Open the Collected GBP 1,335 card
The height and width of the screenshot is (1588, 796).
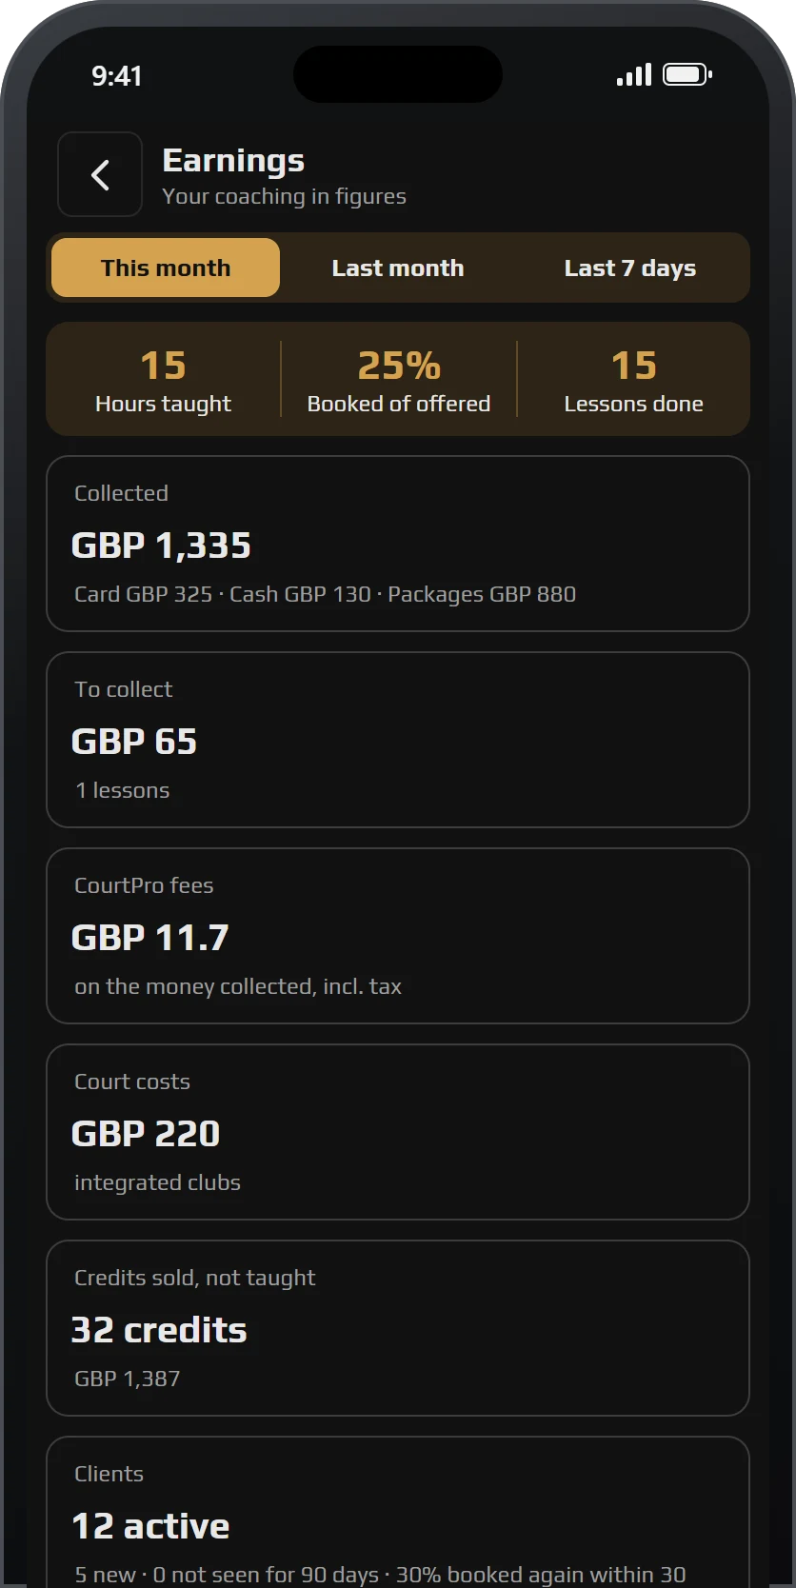pyautogui.click(x=398, y=544)
